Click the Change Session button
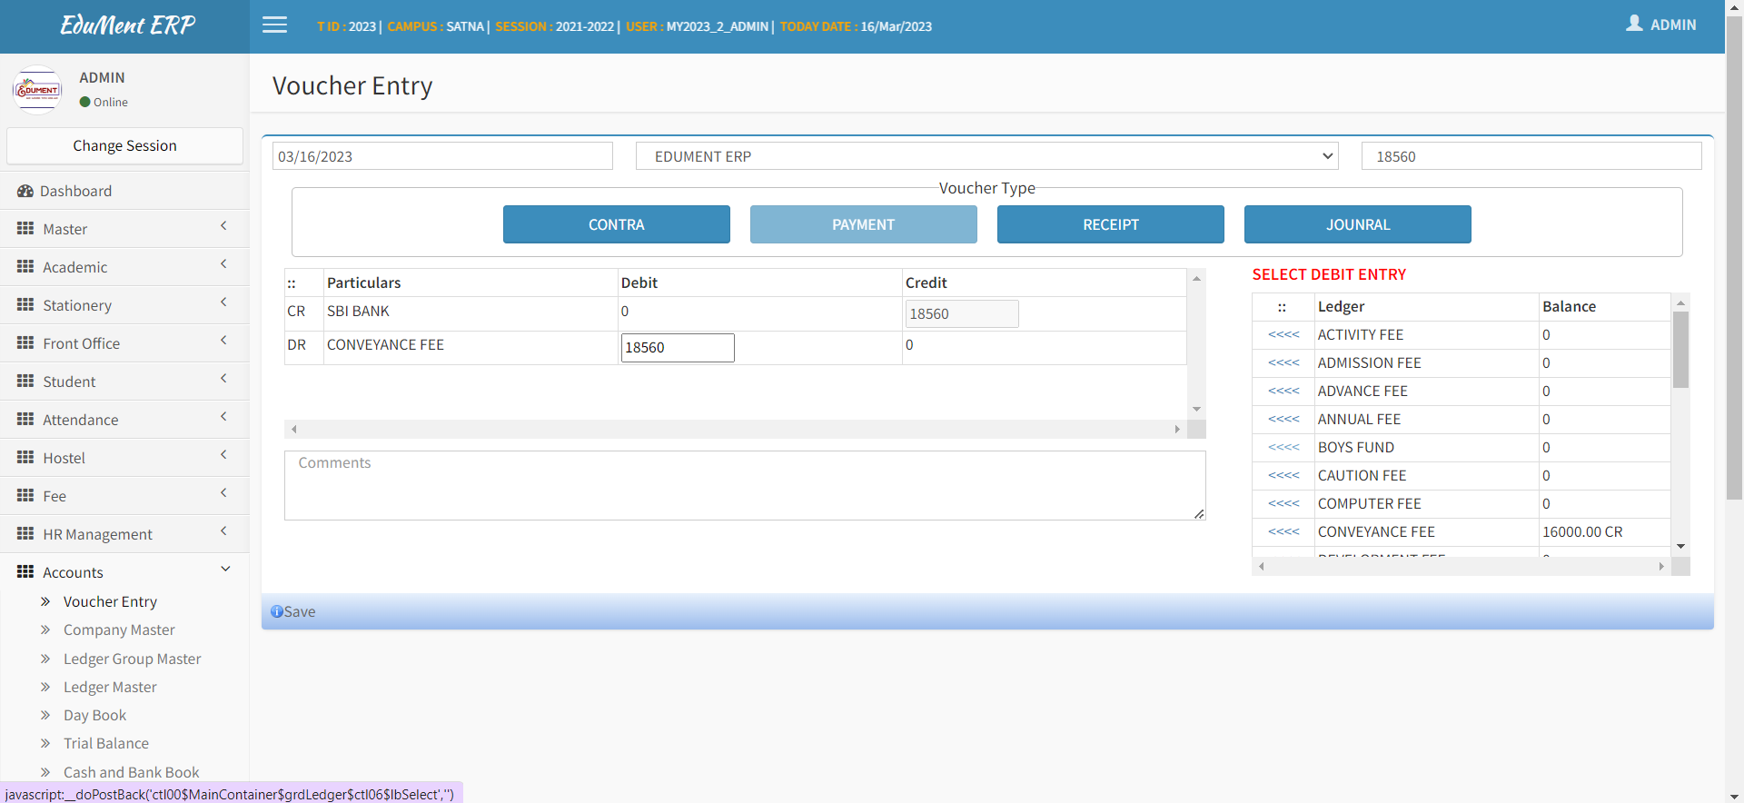The height and width of the screenshot is (803, 1744). click(x=124, y=145)
